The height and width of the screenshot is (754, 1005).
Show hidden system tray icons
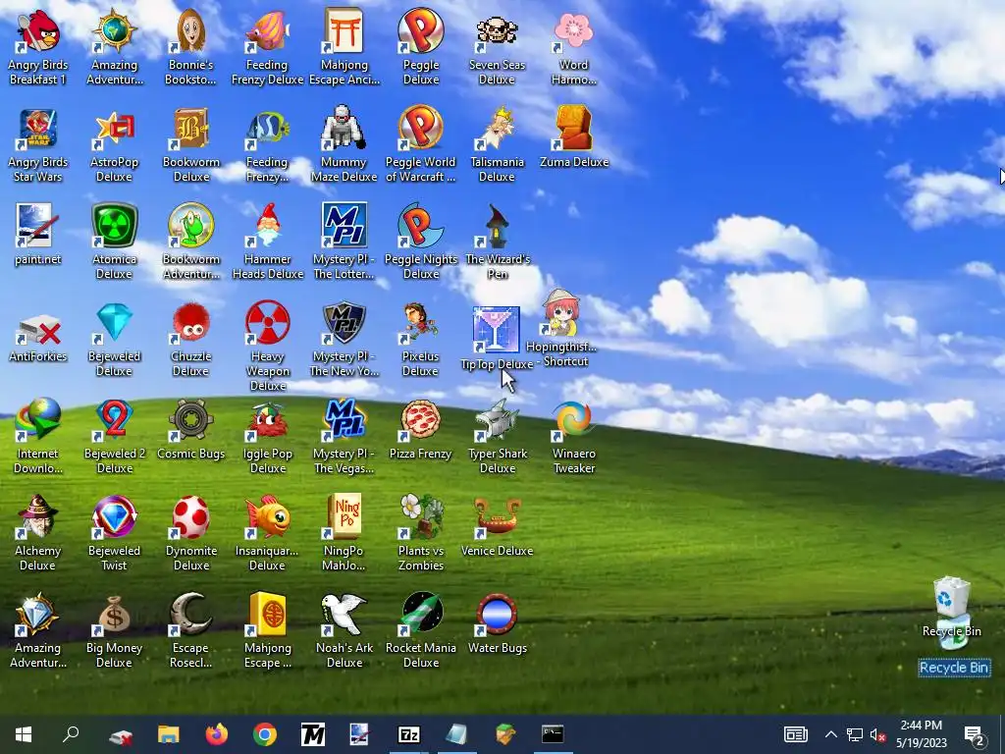pos(830,734)
